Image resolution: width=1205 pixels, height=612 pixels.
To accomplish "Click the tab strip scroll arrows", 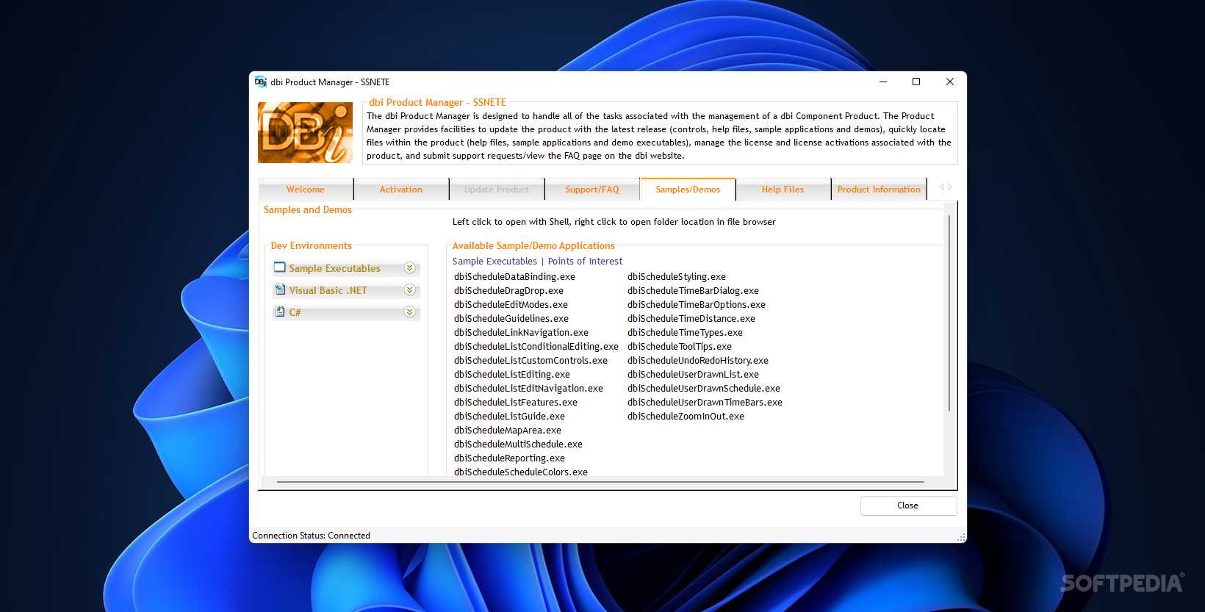I will tap(946, 187).
